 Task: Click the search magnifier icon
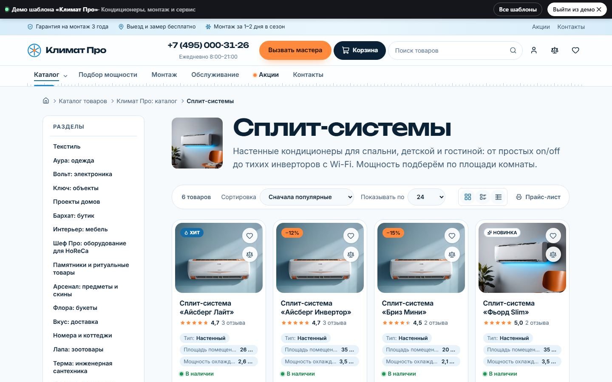[x=513, y=50]
